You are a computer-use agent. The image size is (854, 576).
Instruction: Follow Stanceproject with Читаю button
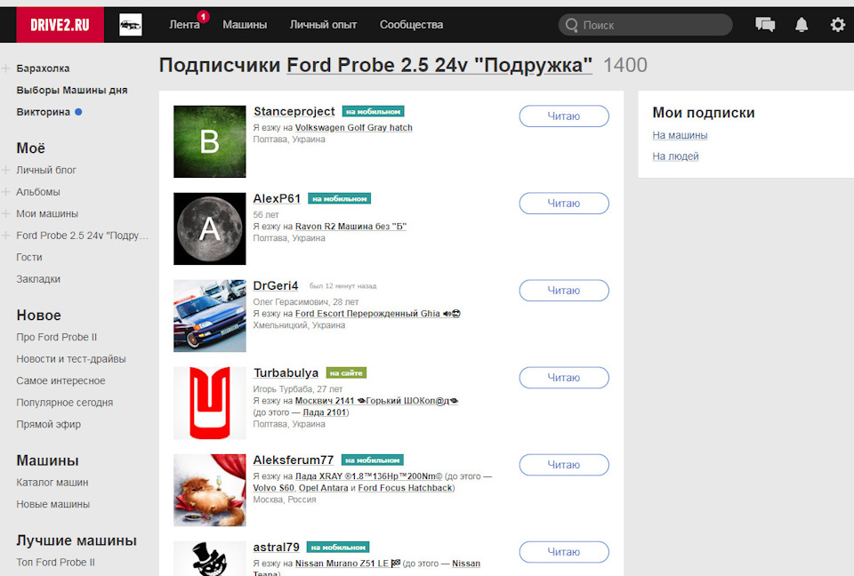(x=564, y=116)
